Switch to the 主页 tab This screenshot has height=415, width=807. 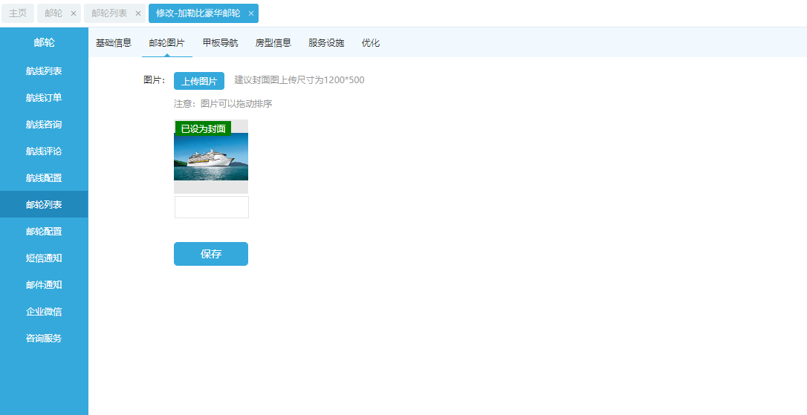click(18, 13)
